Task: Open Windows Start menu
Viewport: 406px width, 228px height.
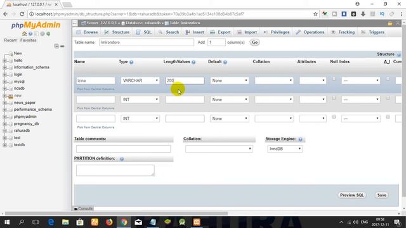Action: [x=7, y=222]
